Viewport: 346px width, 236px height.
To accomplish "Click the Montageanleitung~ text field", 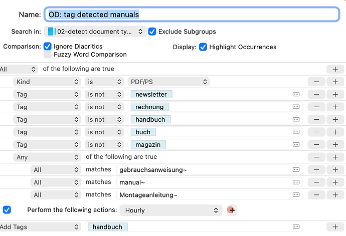I will coord(209,195).
